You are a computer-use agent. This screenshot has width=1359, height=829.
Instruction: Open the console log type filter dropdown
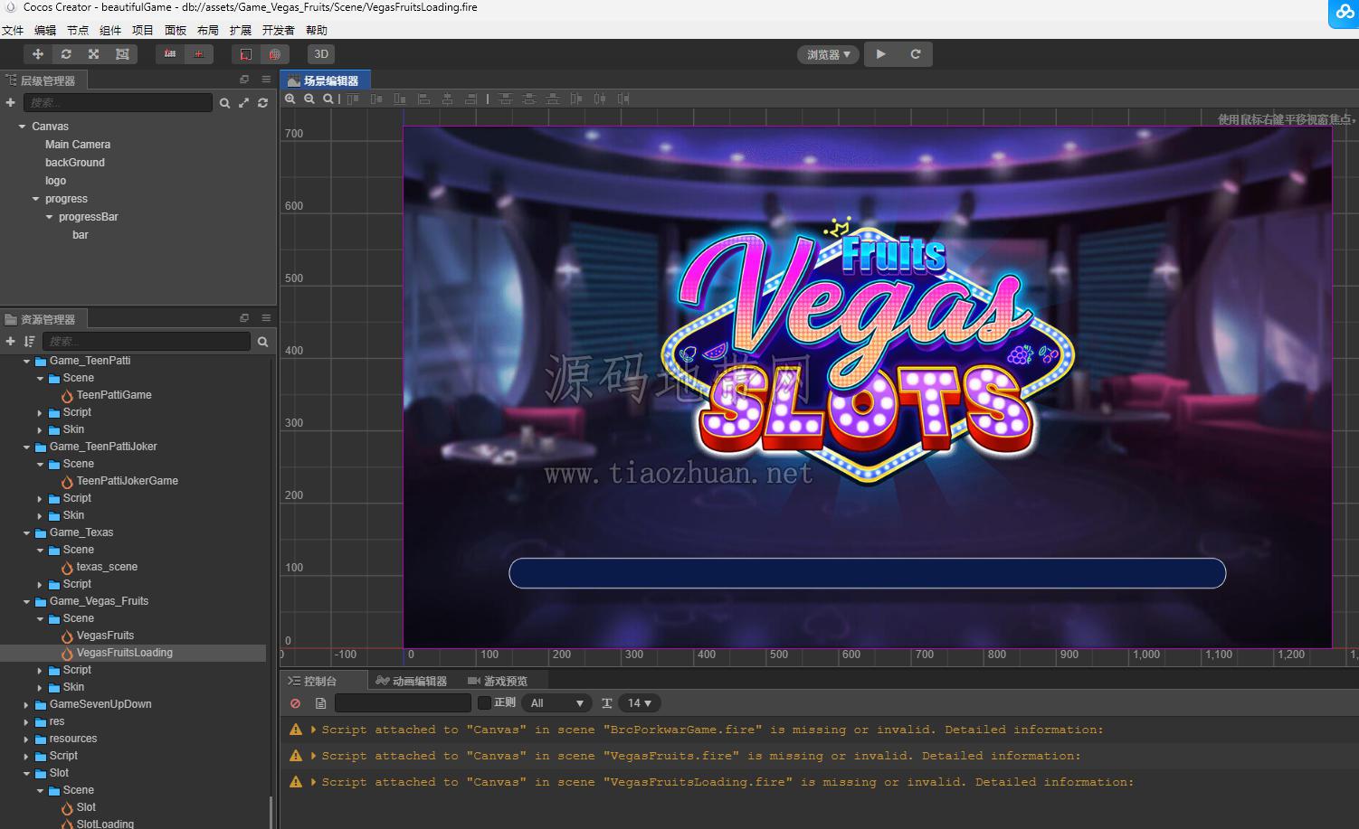pos(556,703)
